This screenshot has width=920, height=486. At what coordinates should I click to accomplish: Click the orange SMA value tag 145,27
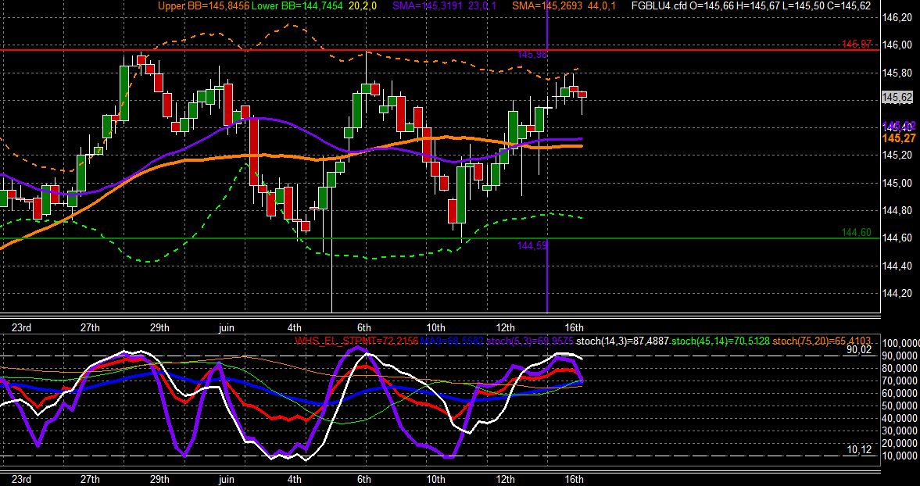pos(900,138)
